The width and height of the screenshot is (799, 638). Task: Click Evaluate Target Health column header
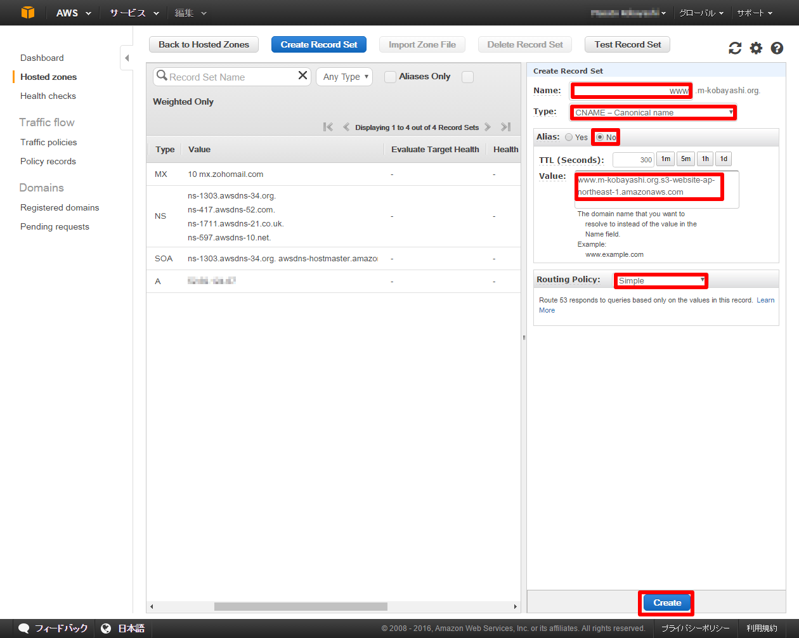tap(435, 150)
